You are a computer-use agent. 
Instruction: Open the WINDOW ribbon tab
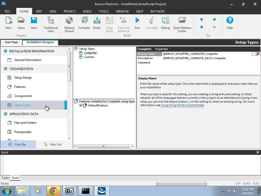(x=122, y=11)
